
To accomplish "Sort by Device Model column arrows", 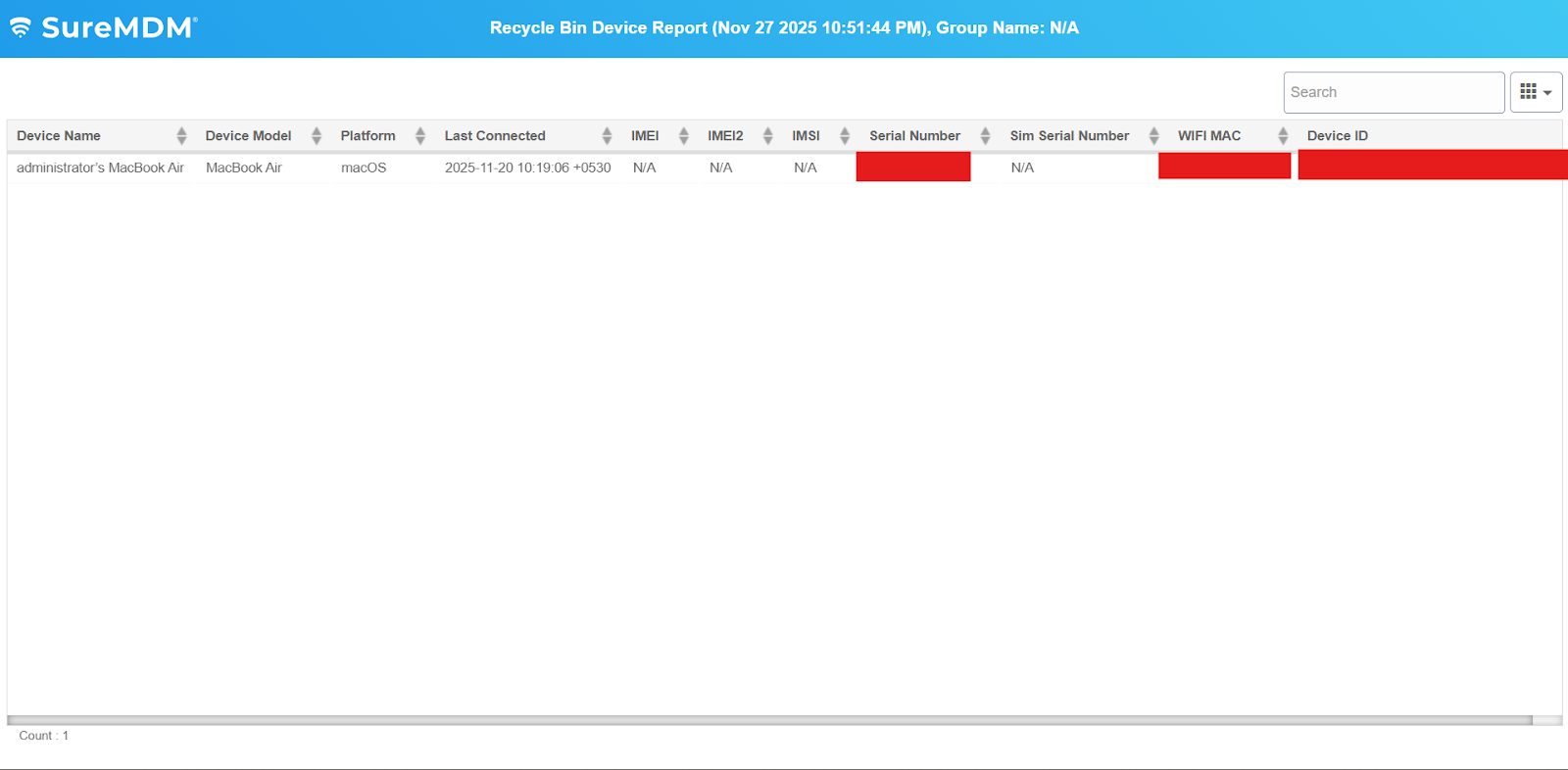I will [x=317, y=136].
